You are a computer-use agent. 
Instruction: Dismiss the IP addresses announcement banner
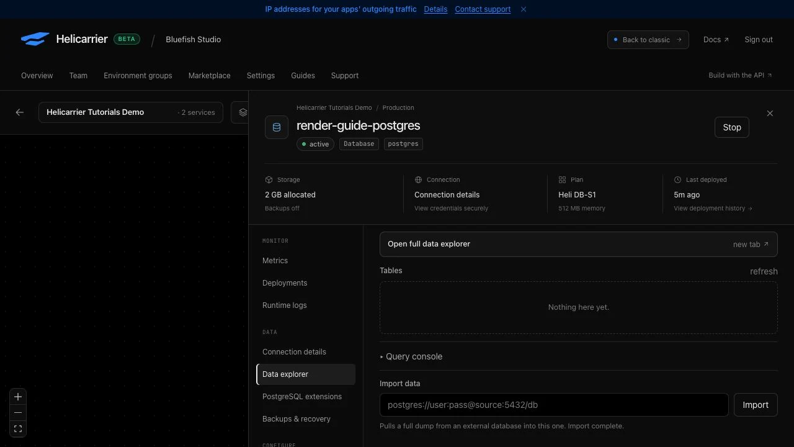coord(524,9)
